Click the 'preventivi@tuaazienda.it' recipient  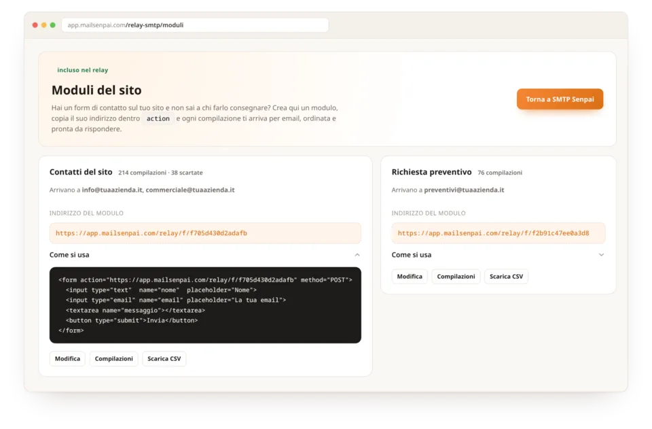click(464, 190)
